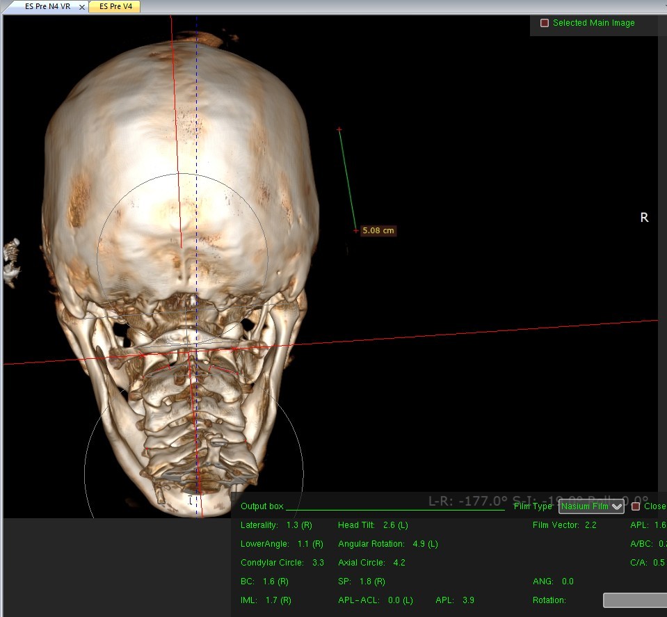Close the ES Pre N4 VR tab
The image size is (667, 617).
tap(81, 7)
